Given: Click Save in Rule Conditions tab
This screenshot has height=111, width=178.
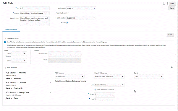Looking at the screenshot, I should [x=170, y=35].
